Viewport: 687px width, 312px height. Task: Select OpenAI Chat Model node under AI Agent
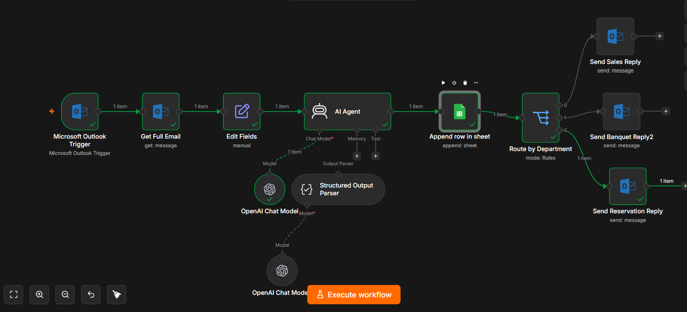(270, 189)
